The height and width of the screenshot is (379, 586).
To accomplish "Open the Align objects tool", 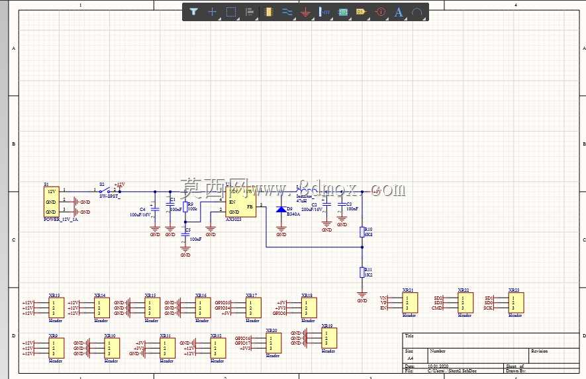I will (x=250, y=12).
